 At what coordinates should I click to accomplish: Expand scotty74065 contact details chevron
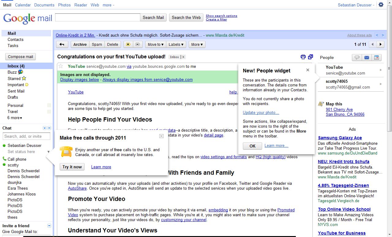(x=381, y=84)
